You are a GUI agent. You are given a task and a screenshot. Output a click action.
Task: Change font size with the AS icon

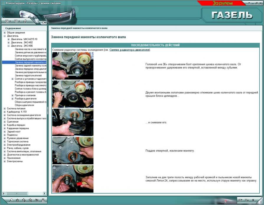pyautogui.click(x=37, y=200)
